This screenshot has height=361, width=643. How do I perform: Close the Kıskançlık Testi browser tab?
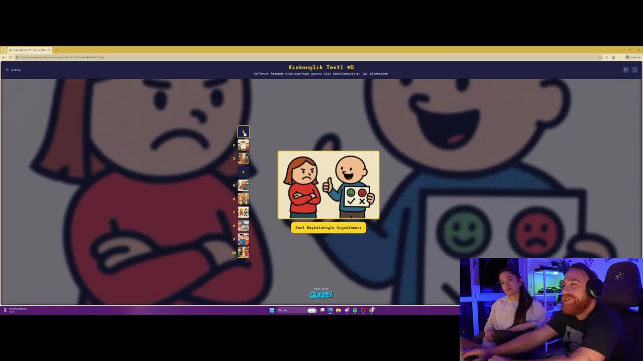click(x=49, y=50)
